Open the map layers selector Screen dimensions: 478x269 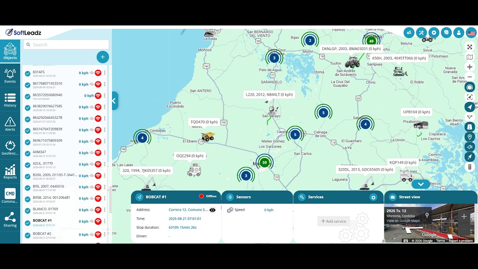coord(470,57)
